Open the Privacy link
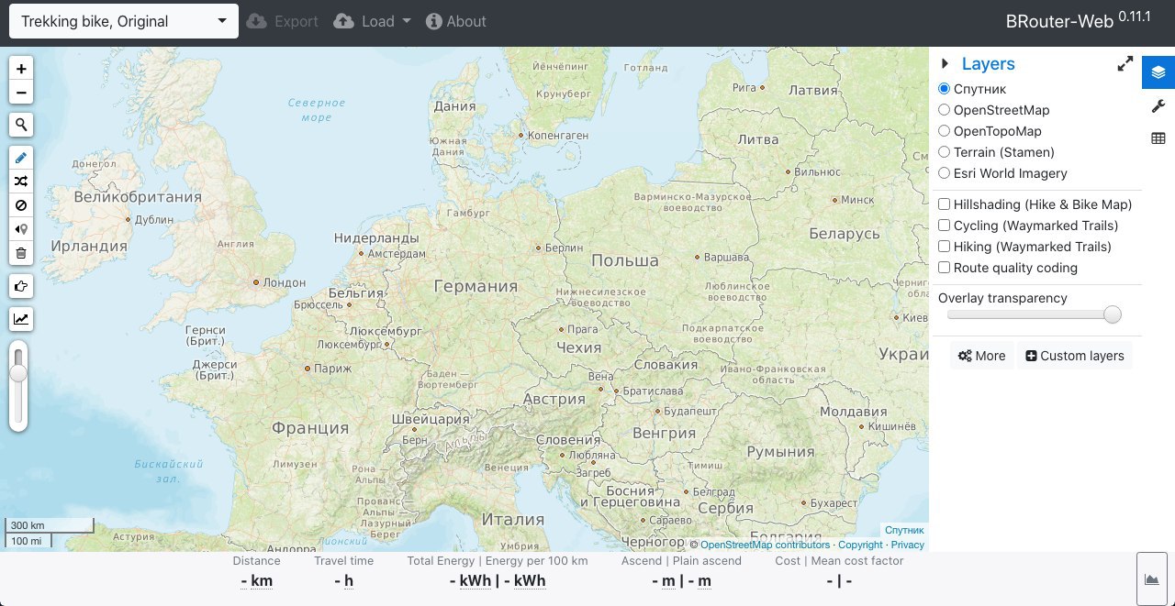Viewport: 1175px width, 606px height. click(x=908, y=545)
